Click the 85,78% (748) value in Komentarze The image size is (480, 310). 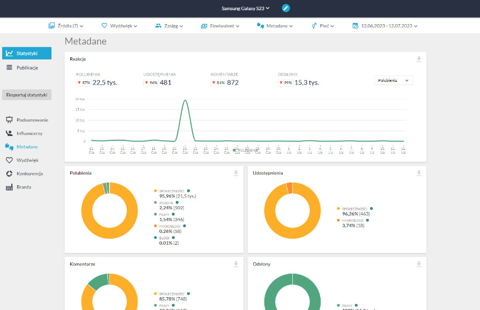(x=173, y=299)
